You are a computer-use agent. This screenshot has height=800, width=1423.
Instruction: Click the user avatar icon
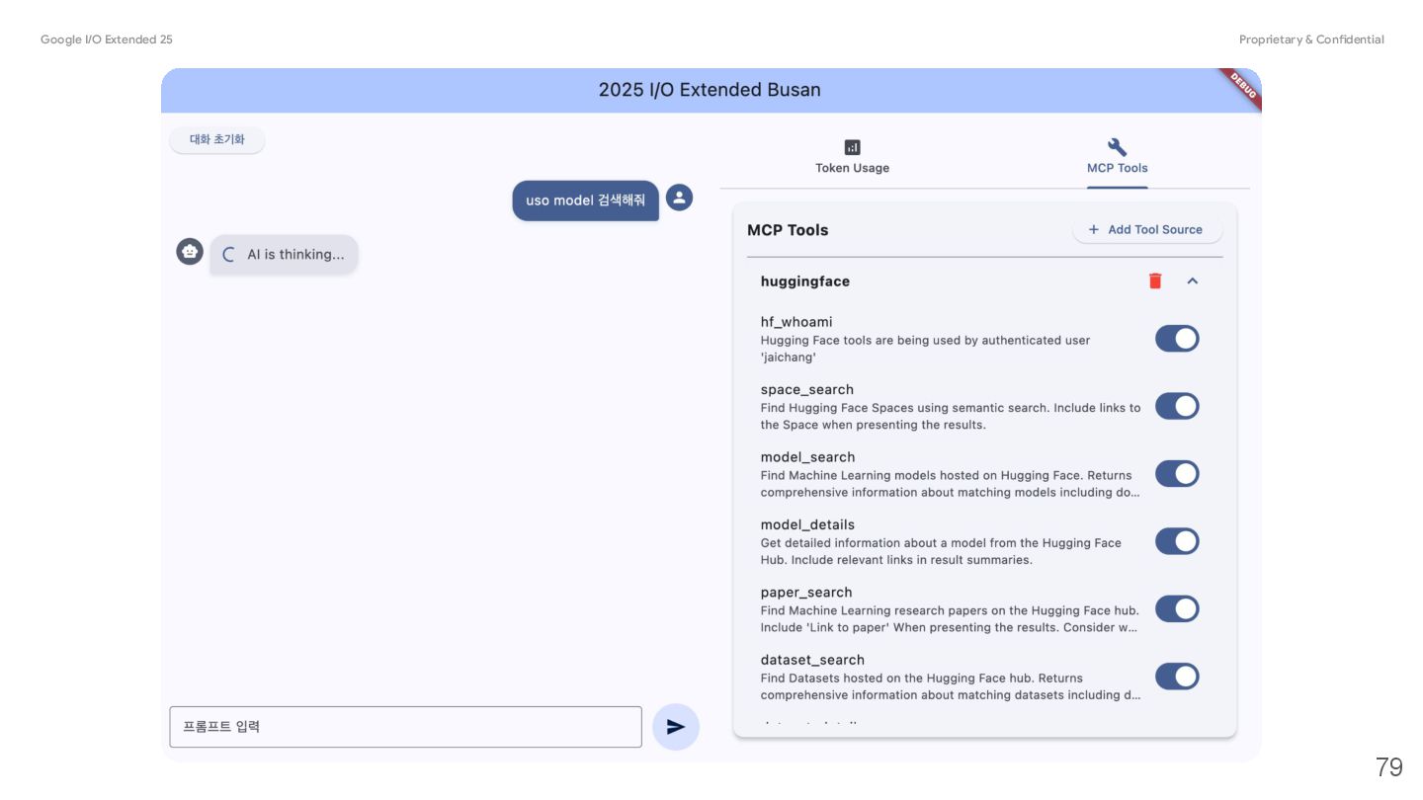coord(679,198)
